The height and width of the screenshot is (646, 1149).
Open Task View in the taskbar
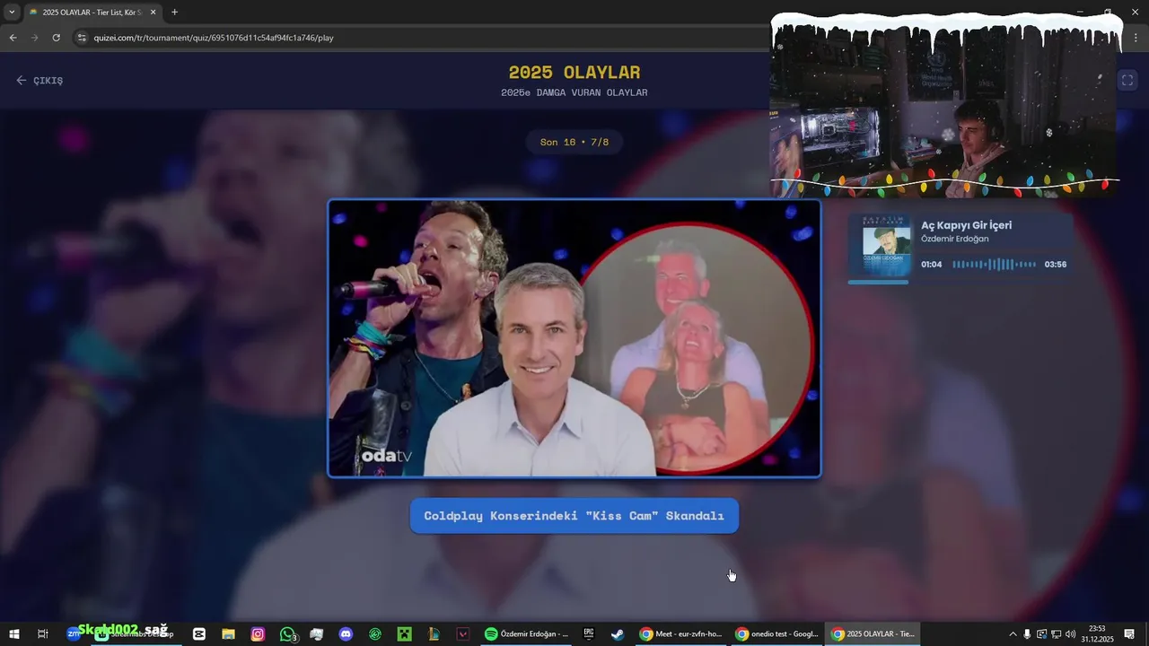click(x=42, y=634)
